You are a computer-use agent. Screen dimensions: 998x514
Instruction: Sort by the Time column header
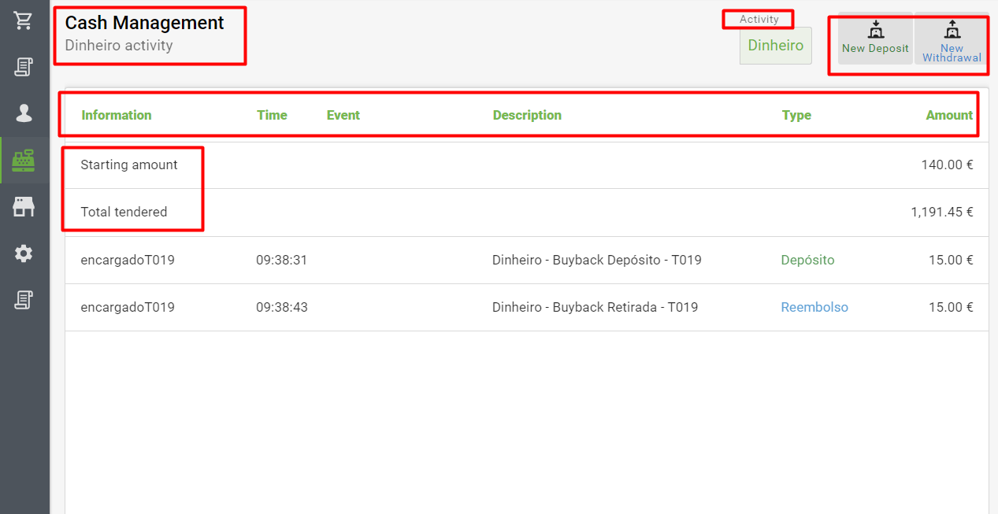(272, 115)
